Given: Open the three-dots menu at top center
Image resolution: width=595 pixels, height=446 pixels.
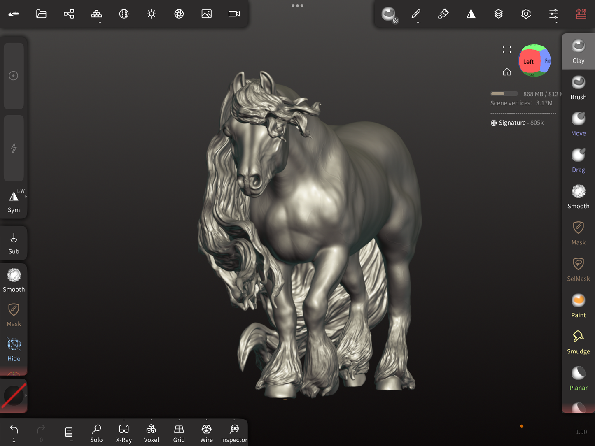Looking at the screenshot, I should tap(297, 5).
